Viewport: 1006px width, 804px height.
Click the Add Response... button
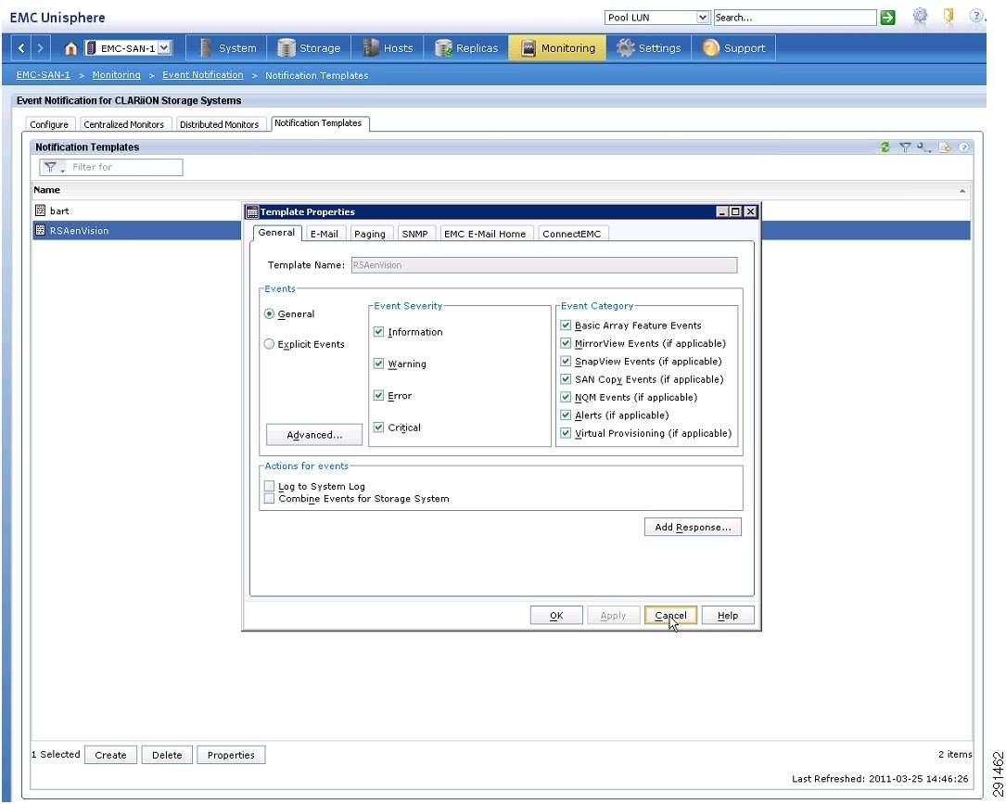pyautogui.click(x=693, y=527)
